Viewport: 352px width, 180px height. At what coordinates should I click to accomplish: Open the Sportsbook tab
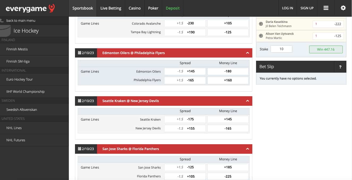tap(83, 8)
